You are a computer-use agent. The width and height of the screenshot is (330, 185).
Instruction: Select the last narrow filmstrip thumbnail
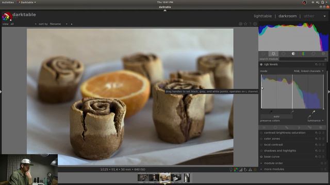[187, 178]
